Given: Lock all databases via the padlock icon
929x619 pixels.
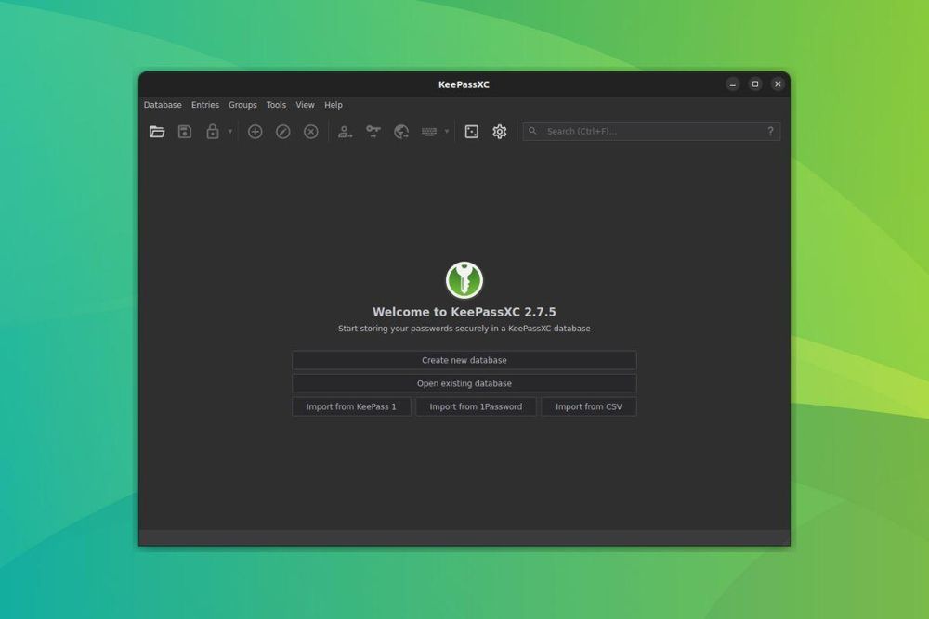Looking at the screenshot, I should pos(212,131).
